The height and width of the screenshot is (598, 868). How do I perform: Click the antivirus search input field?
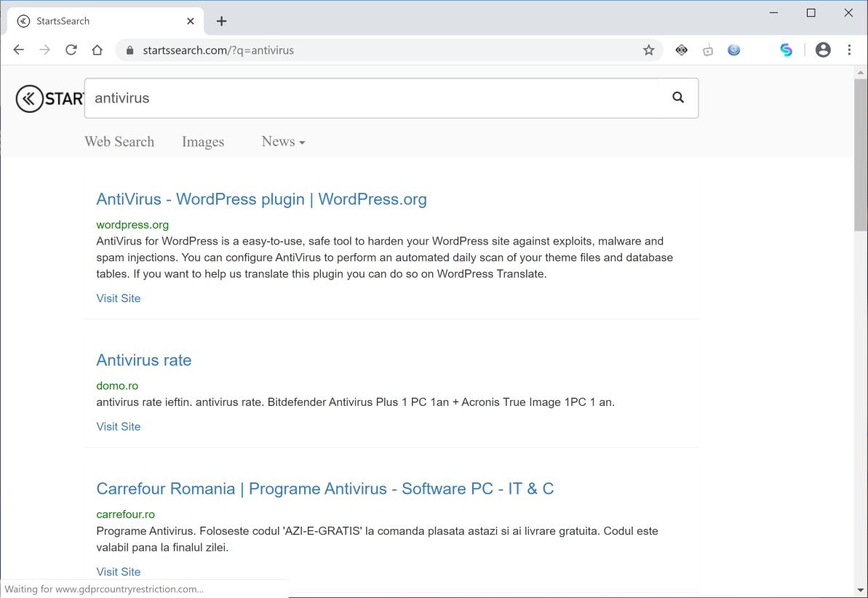(x=372, y=98)
